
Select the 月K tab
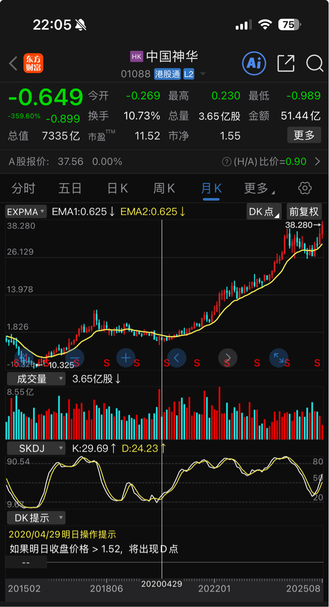click(x=211, y=188)
